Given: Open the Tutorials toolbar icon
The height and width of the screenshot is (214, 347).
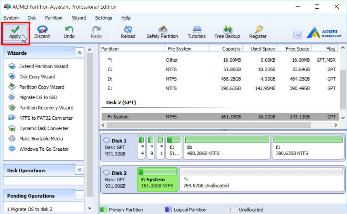Looking at the screenshot, I should pyautogui.click(x=197, y=32).
